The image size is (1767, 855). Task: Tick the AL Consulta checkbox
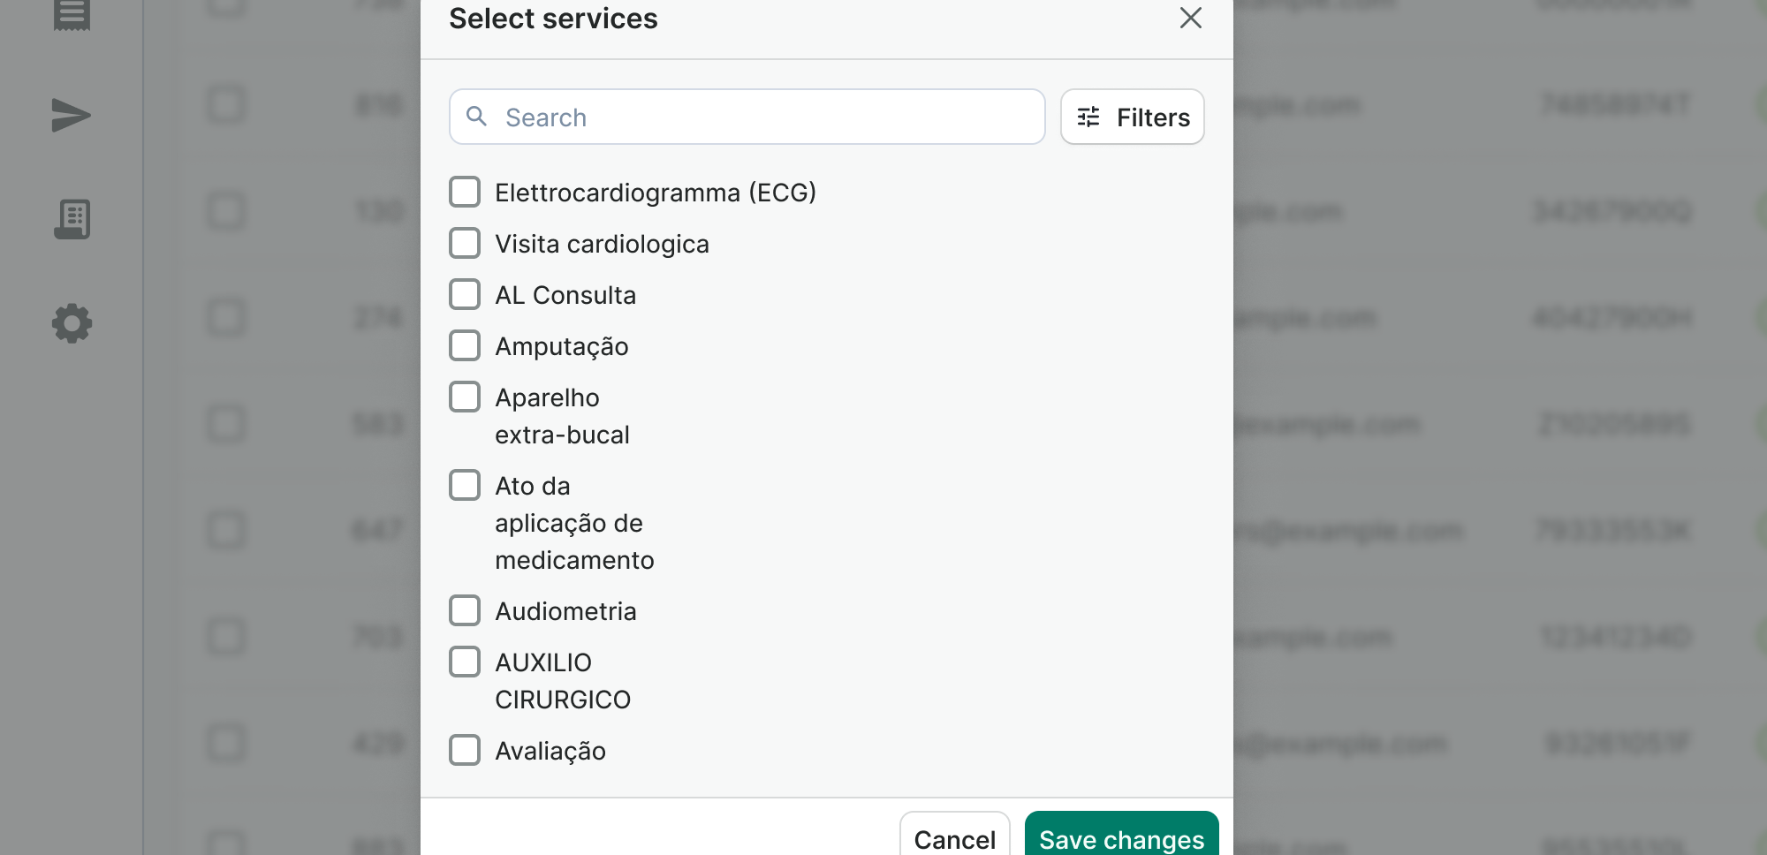click(465, 294)
